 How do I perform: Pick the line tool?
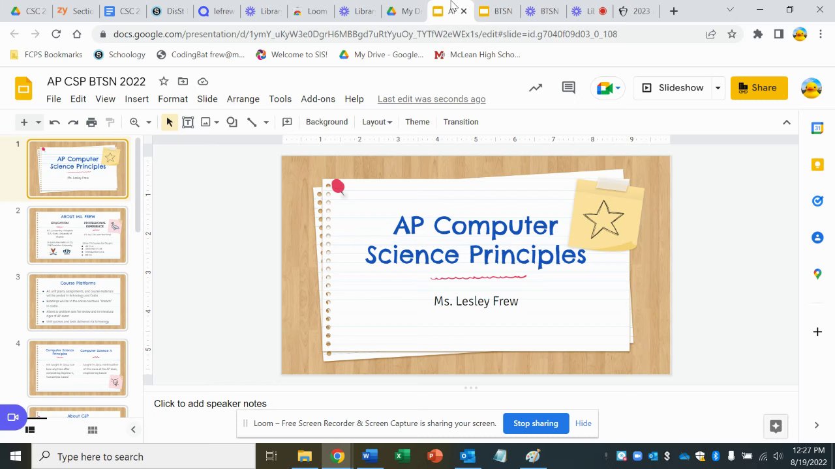click(x=252, y=122)
